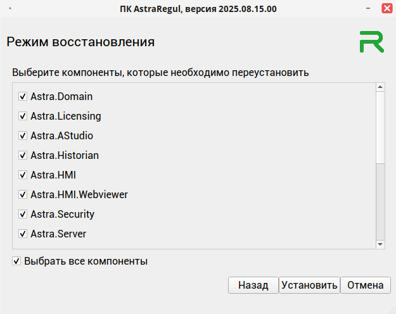The image size is (396, 314).
Task: Deselect the Astra.AStudio checkbox
Action: 23,136
